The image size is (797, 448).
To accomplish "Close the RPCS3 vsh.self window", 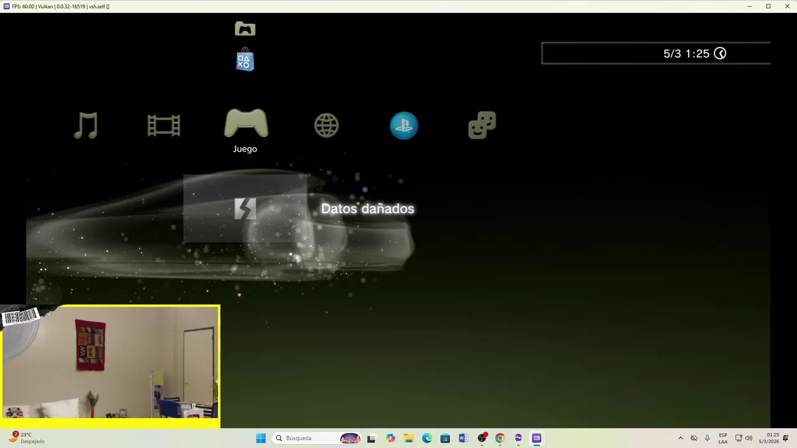I will (787, 6).
